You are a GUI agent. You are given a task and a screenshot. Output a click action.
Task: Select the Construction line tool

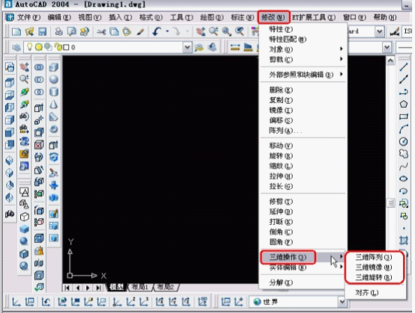(403, 79)
